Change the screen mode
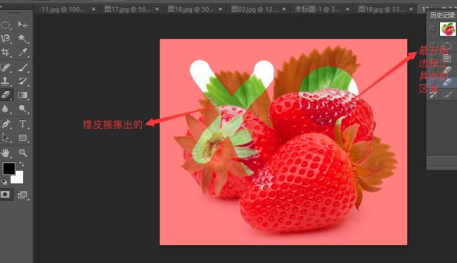Viewport: 457px width, 263px height. (x=22, y=195)
